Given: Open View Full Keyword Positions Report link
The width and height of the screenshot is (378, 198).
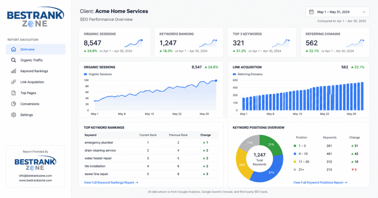Looking at the screenshot, I should tap(320, 183).
